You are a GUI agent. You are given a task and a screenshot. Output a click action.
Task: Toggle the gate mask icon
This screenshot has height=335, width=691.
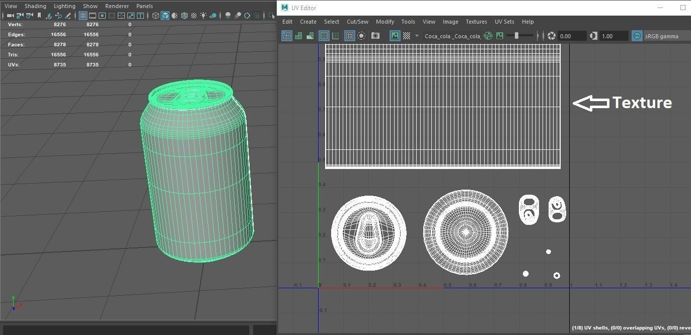coord(112,16)
